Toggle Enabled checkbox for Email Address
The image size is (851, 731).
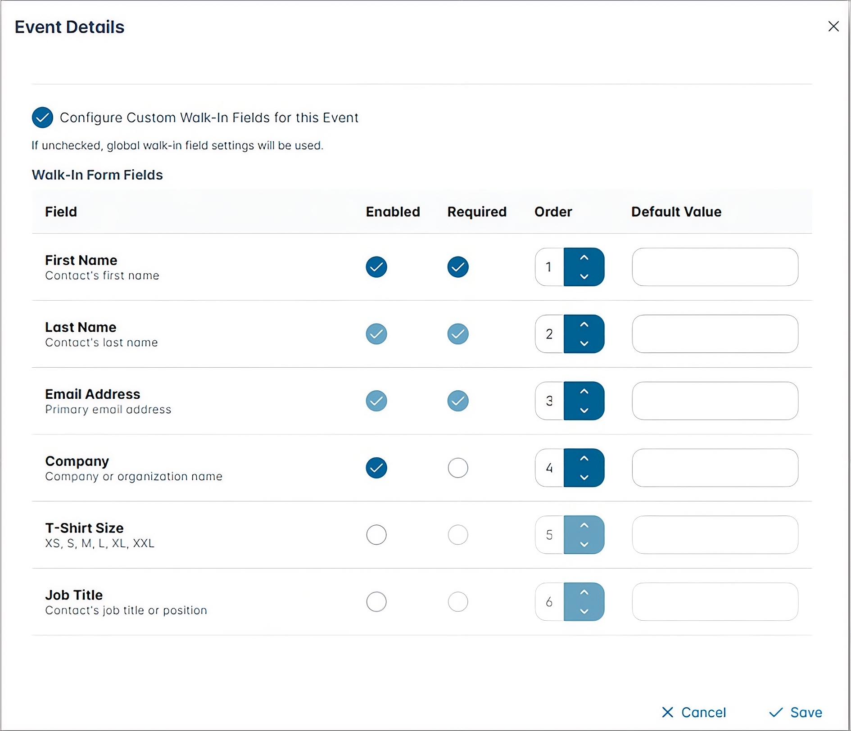(x=376, y=401)
